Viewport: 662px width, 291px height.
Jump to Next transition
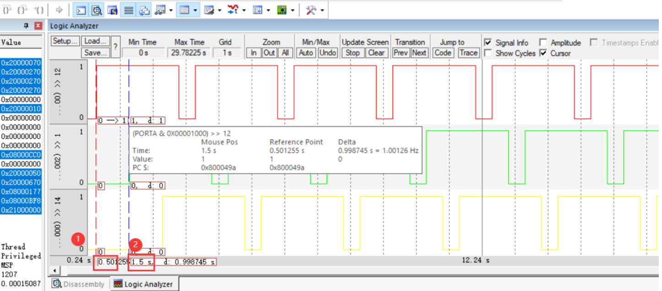coord(419,53)
